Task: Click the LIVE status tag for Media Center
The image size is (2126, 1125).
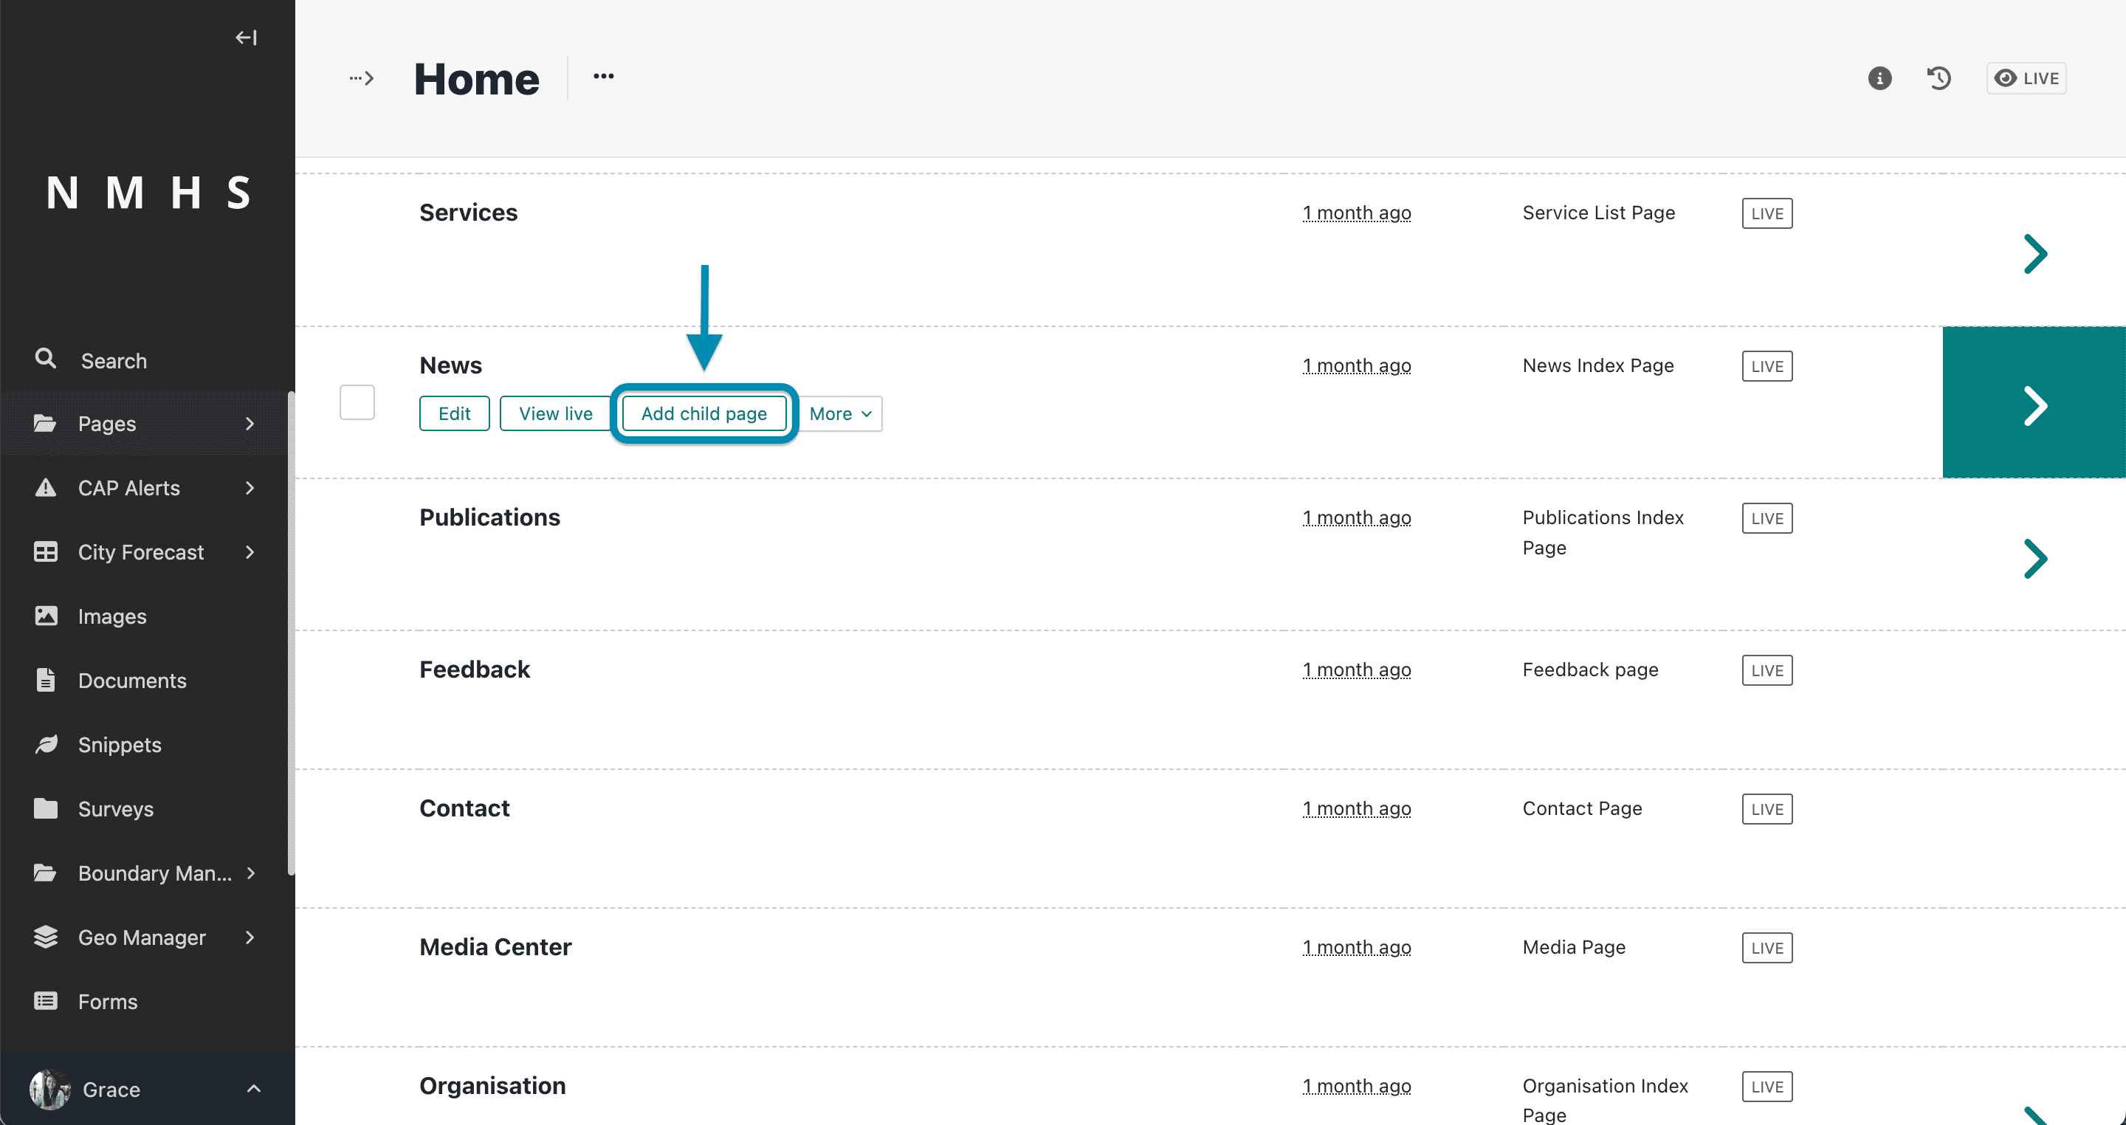Action: [x=1767, y=948]
